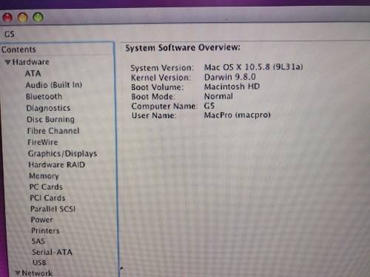This screenshot has width=370, height=277.
Task: Click the MacPro (macpro) value
Action: [238, 115]
